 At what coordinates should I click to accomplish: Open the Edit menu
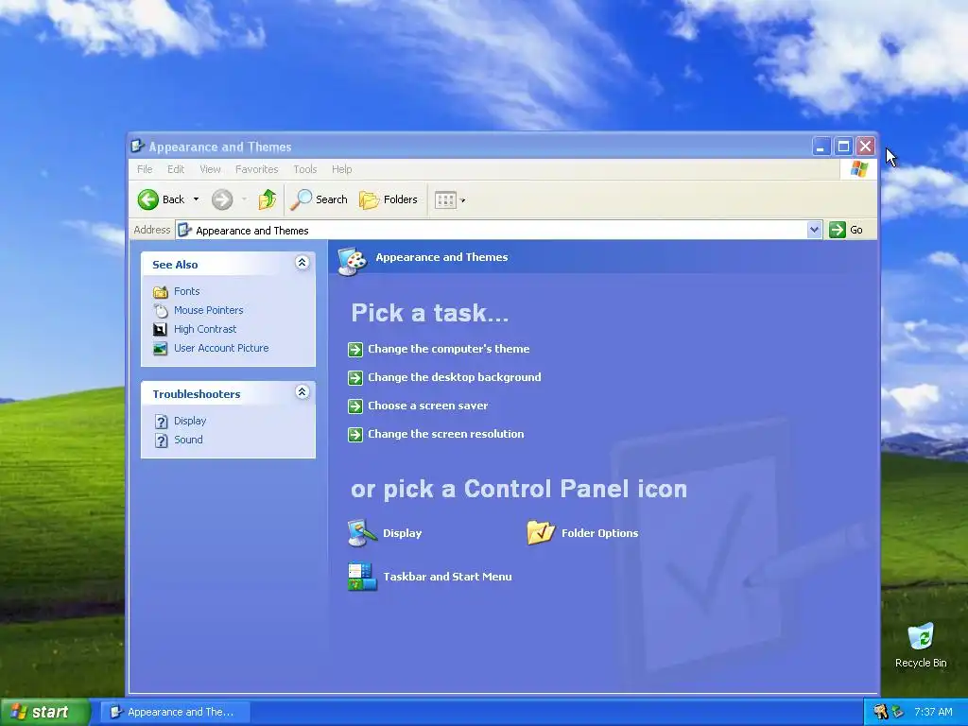[175, 169]
